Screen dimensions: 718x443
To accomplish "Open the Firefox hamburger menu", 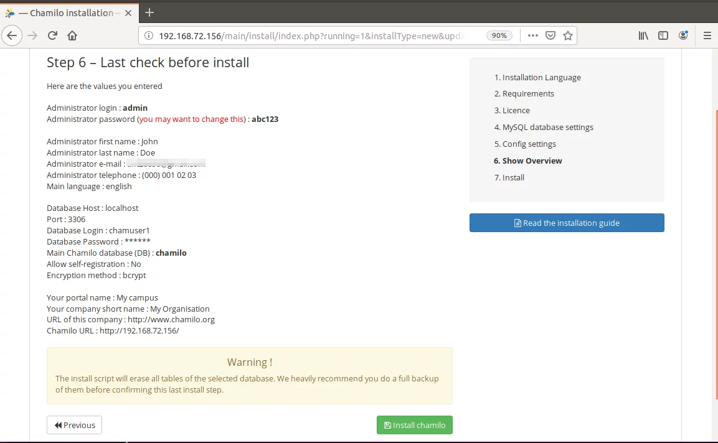I will [707, 35].
